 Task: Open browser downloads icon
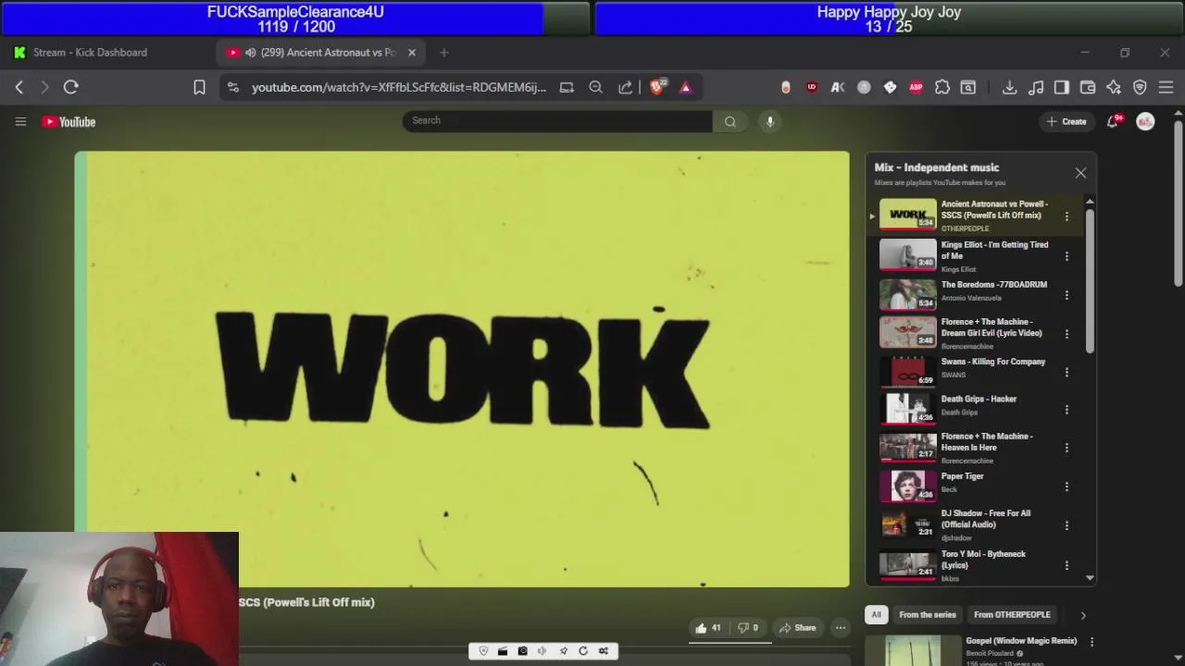click(x=1010, y=87)
